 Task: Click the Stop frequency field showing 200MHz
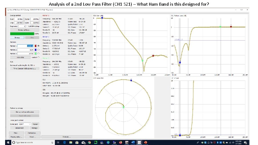[19, 23]
